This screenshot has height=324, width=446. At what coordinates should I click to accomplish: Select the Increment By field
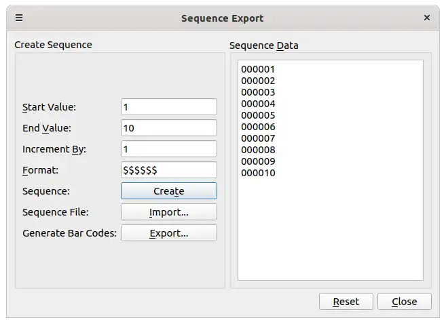point(168,149)
